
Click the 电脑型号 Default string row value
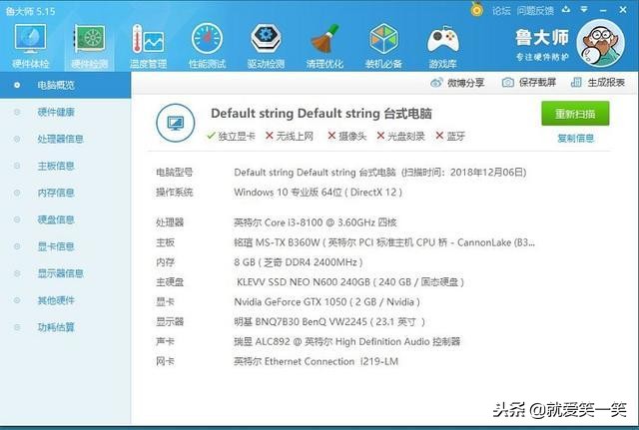coord(380,173)
